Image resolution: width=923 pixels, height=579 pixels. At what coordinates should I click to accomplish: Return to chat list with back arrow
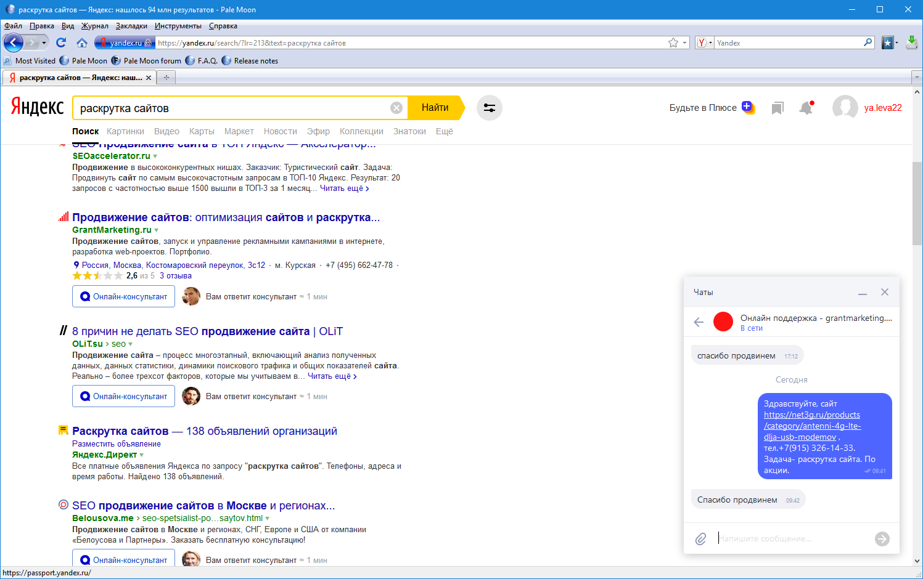699,322
